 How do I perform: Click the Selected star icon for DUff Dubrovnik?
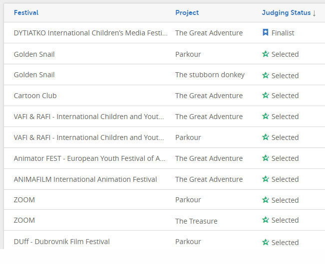point(266,242)
